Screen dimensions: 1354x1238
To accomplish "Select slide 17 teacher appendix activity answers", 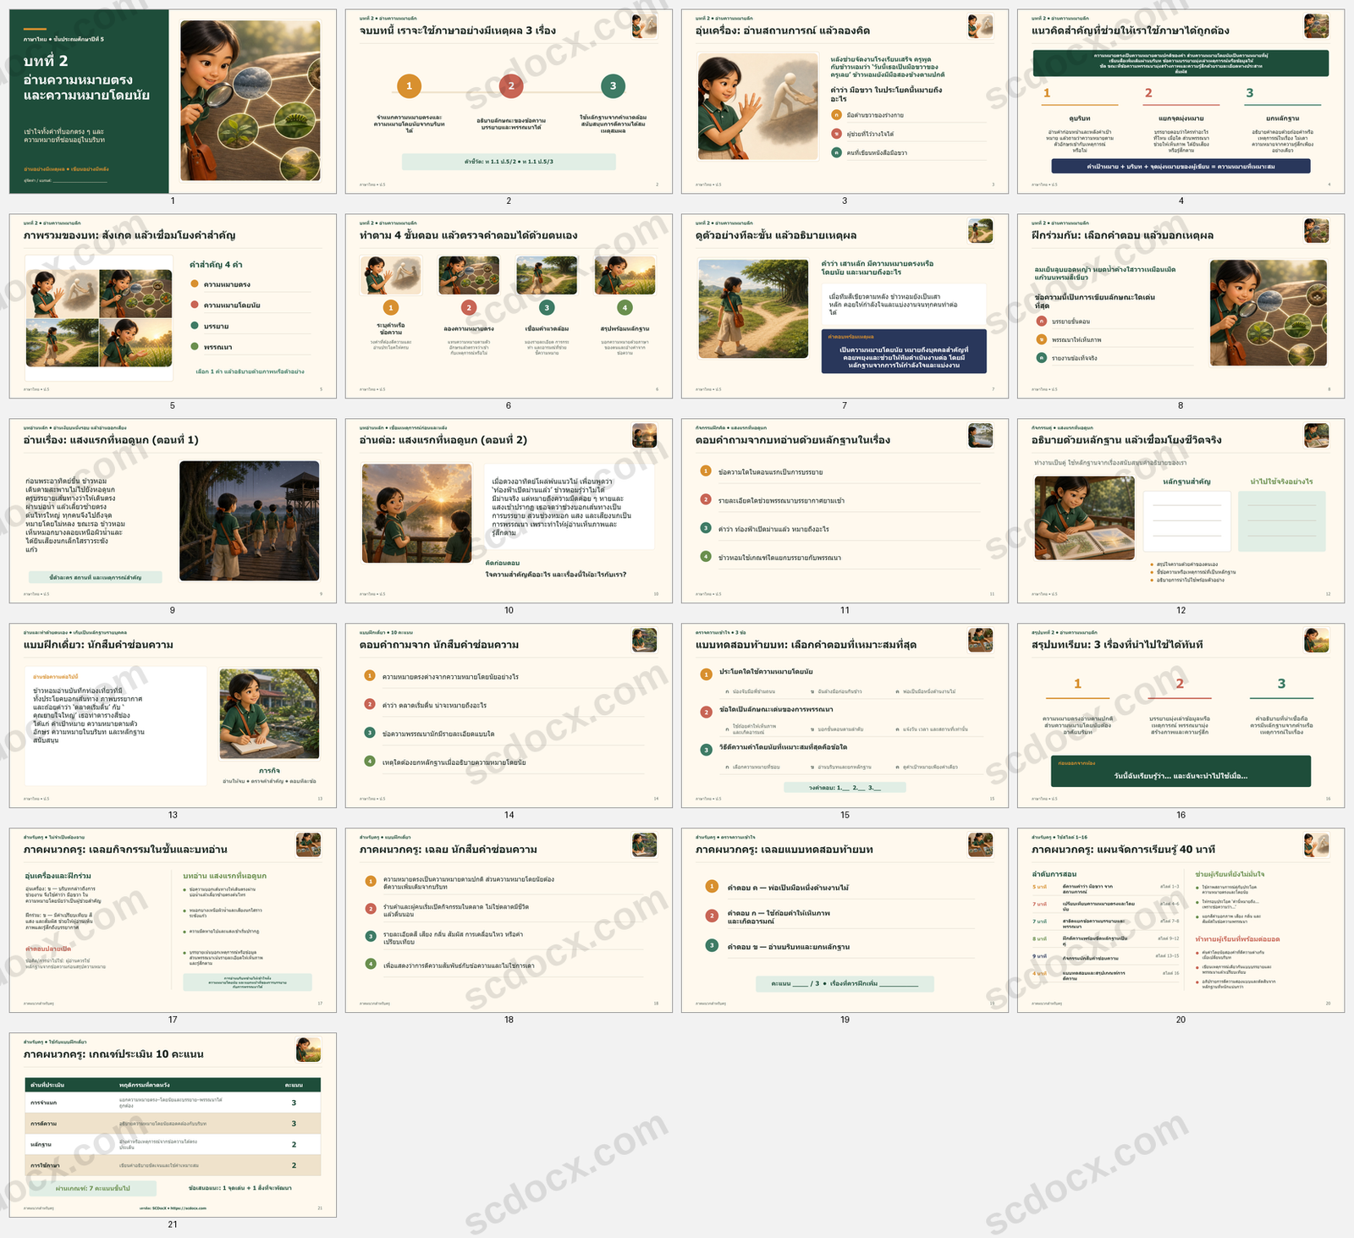I will coord(173,921).
